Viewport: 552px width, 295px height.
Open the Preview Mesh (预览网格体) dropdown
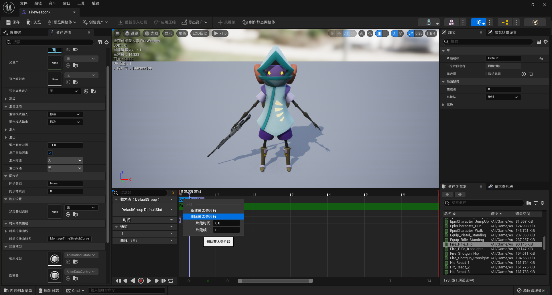pyautogui.click(x=61, y=22)
